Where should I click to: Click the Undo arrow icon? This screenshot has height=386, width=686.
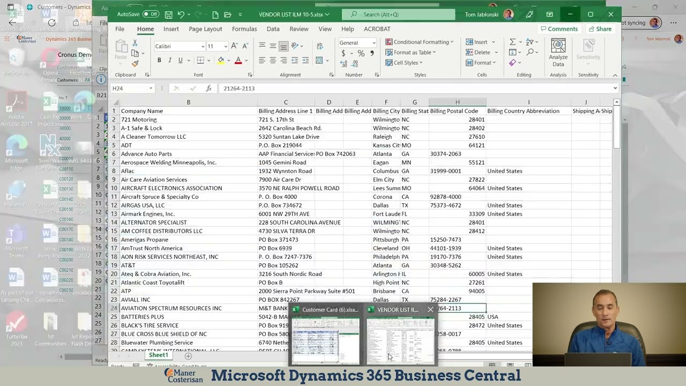coord(181,14)
